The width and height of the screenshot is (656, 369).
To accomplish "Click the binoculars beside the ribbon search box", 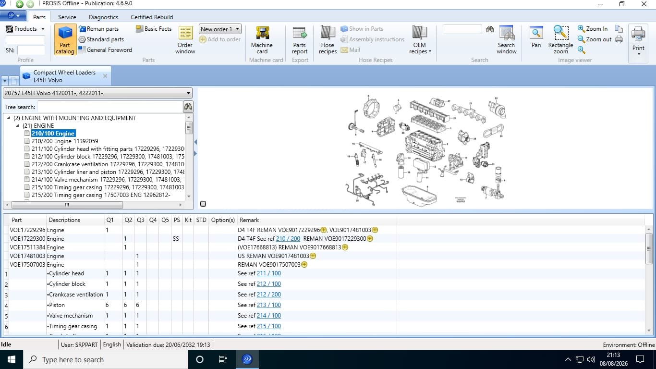I will tap(490, 29).
